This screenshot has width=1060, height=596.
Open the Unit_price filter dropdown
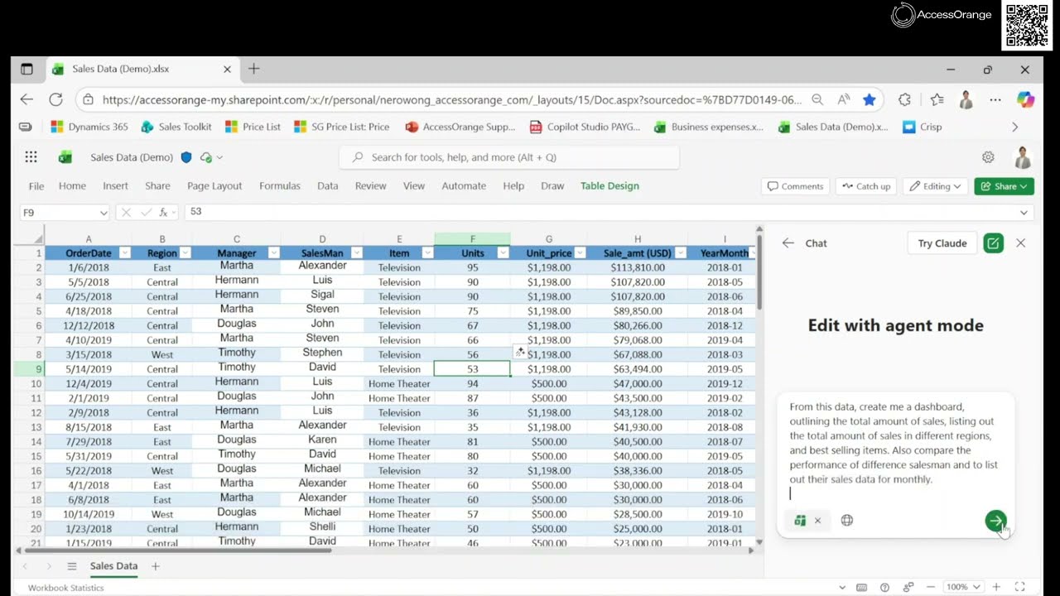click(581, 253)
